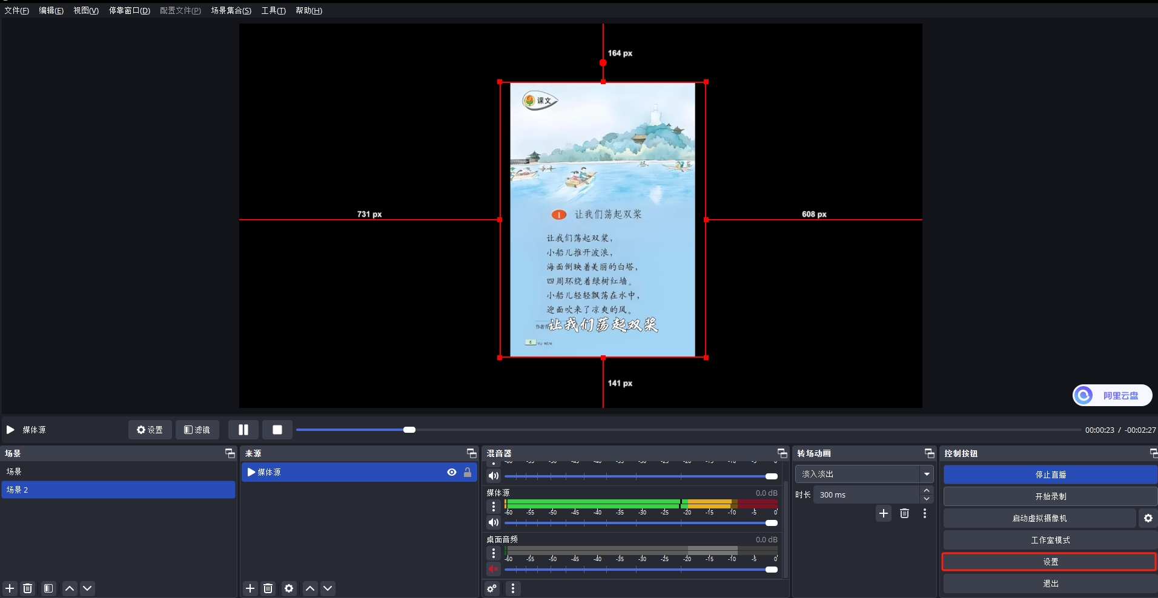Float the 来源 dock panel
The height and width of the screenshot is (598, 1158).
point(471,453)
